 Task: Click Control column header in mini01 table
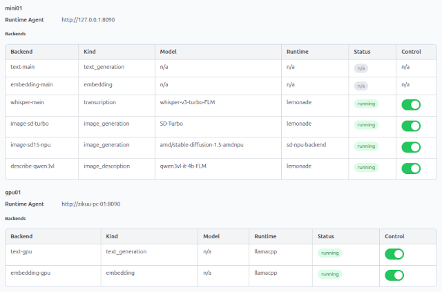[411, 52]
